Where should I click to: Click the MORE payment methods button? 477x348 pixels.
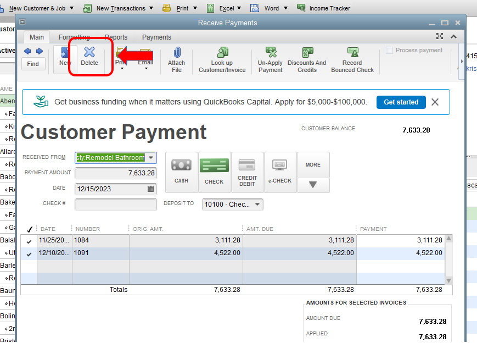(x=313, y=165)
